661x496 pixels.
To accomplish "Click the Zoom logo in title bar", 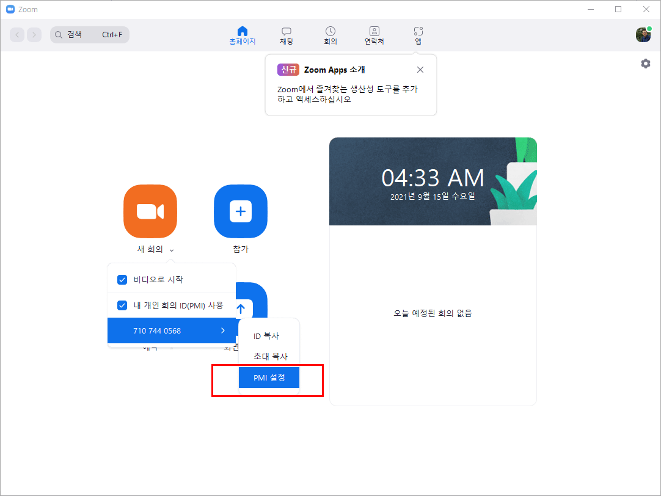I will click(x=10, y=9).
